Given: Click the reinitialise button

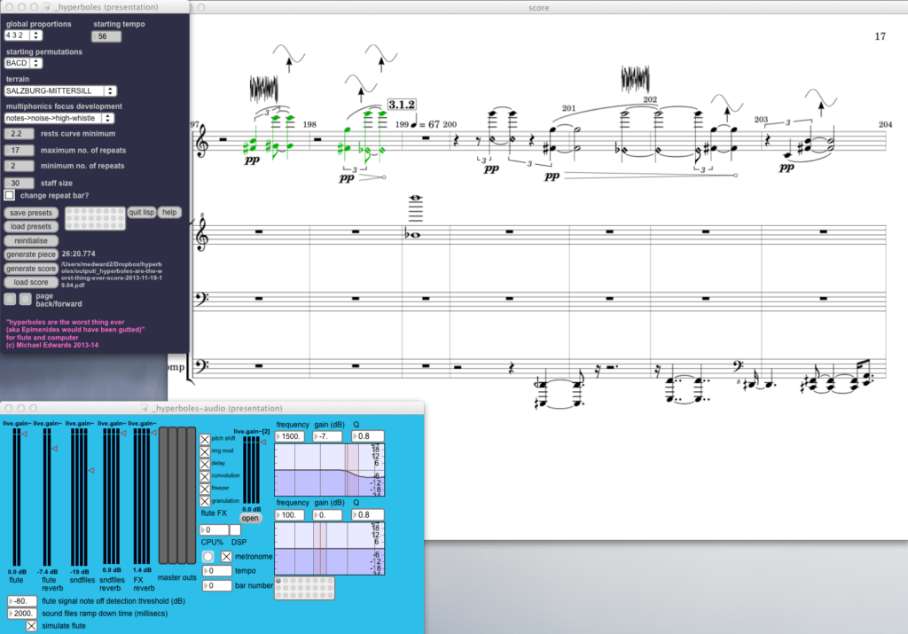Looking at the screenshot, I should (x=31, y=240).
